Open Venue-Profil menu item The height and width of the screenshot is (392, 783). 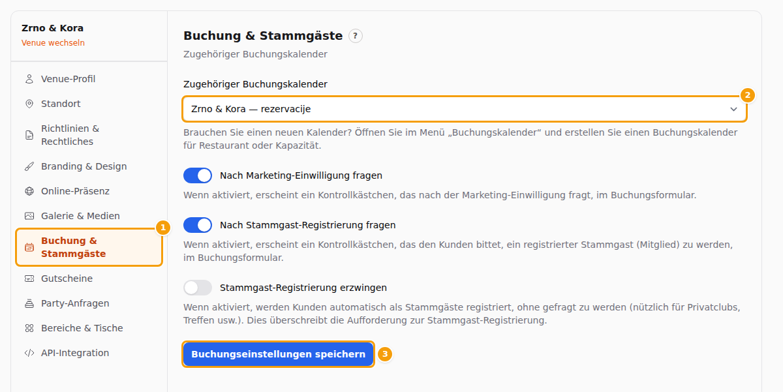point(89,79)
